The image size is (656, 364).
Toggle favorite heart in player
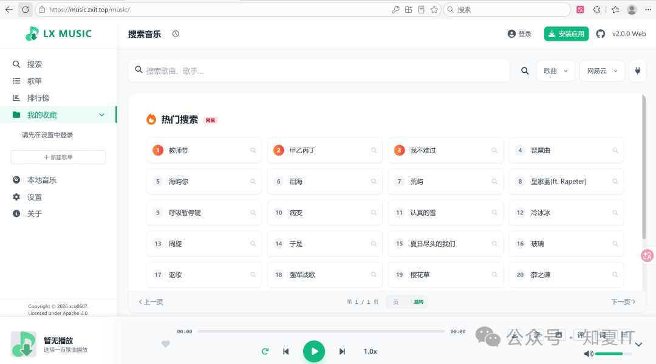point(166,344)
